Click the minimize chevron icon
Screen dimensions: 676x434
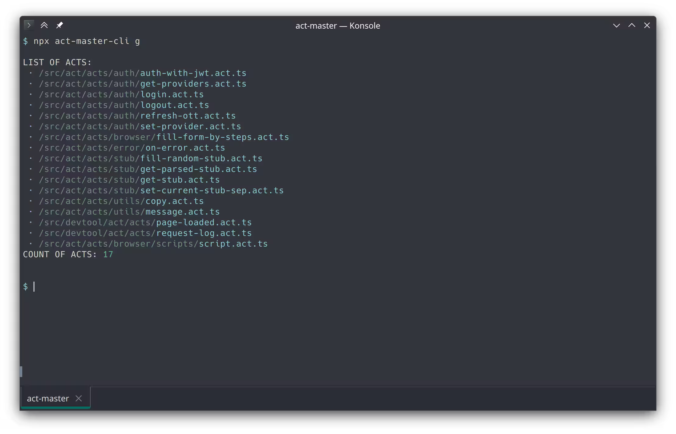617,25
